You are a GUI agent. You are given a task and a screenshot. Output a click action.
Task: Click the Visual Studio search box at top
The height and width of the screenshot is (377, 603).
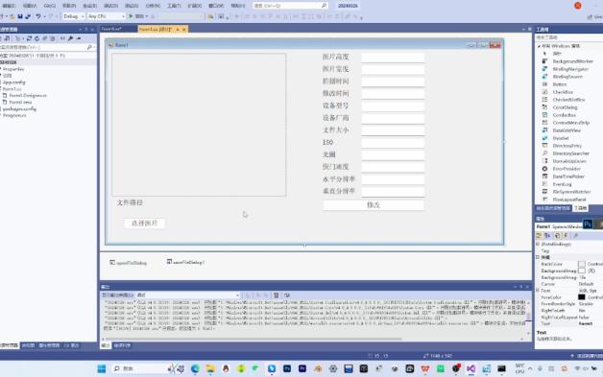pos(290,6)
